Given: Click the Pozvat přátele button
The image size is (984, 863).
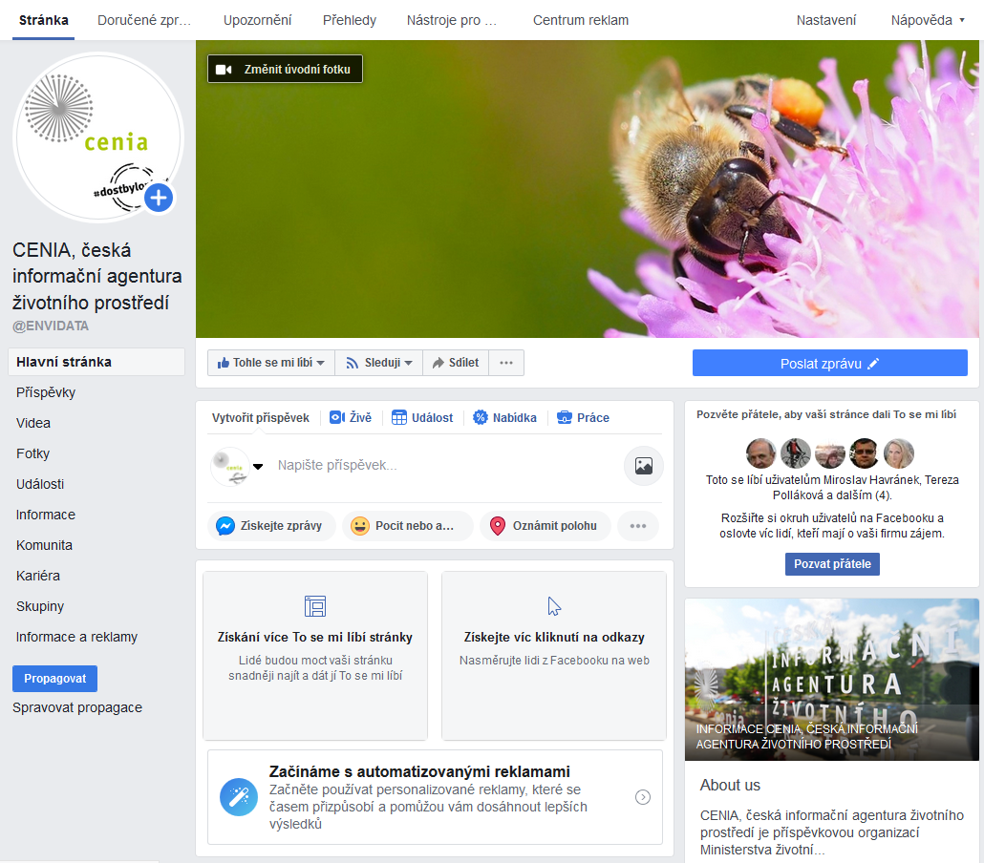Looking at the screenshot, I should [x=832, y=564].
